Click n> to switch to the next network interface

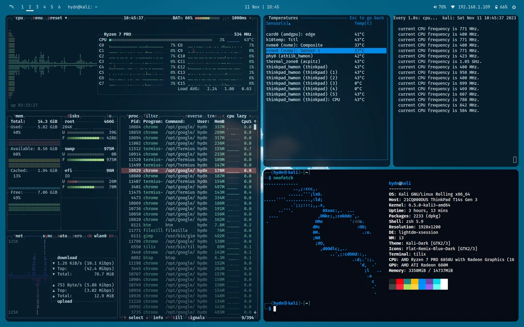pyautogui.click(x=113, y=236)
